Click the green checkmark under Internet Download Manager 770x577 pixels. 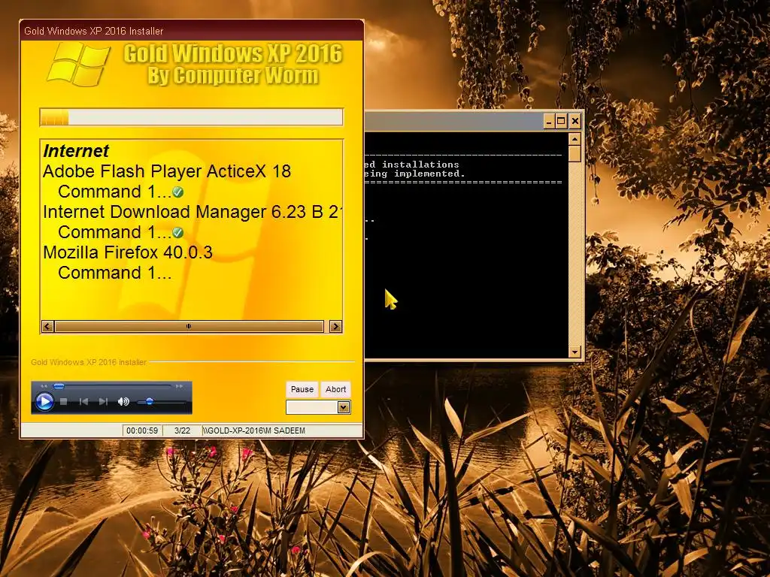pyautogui.click(x=178, y=233)
